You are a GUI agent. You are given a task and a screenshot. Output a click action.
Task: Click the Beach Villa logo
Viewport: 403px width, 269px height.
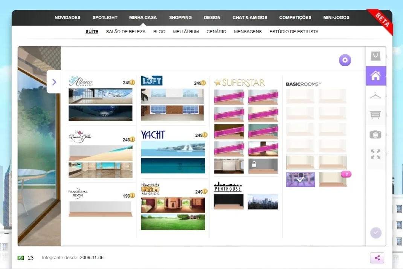click(x=80, y=137)
